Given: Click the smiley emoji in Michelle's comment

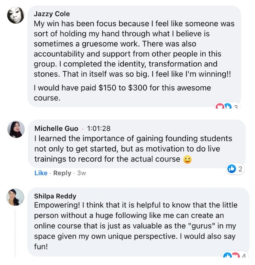Looking at the screenshot, I should [187, 160].
